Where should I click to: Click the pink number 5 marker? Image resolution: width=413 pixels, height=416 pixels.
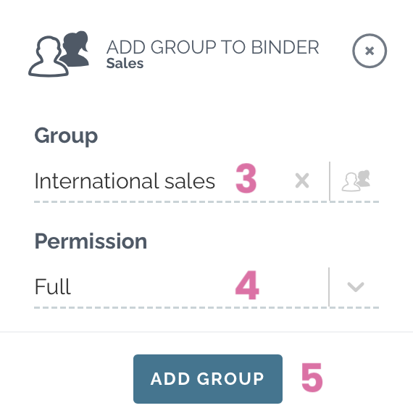[312, 378]
